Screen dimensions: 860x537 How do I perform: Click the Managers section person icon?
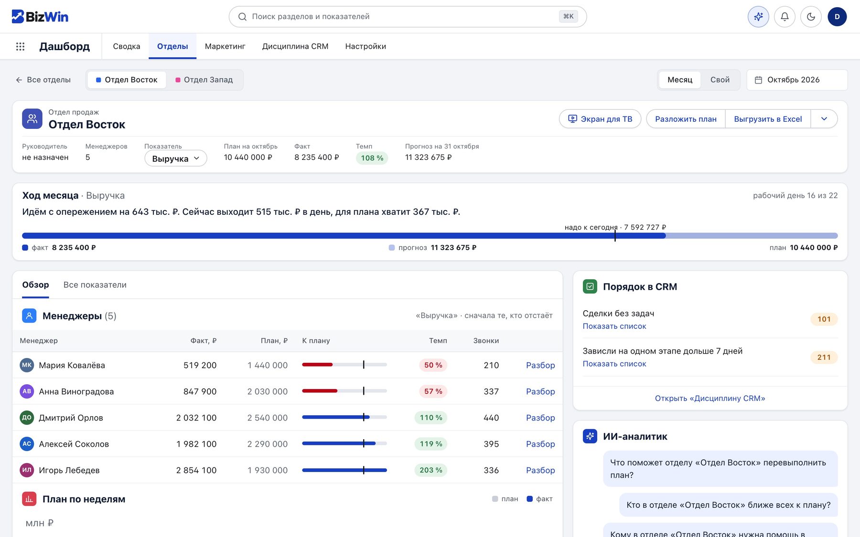pyautogui.click(x=29, y=316)
